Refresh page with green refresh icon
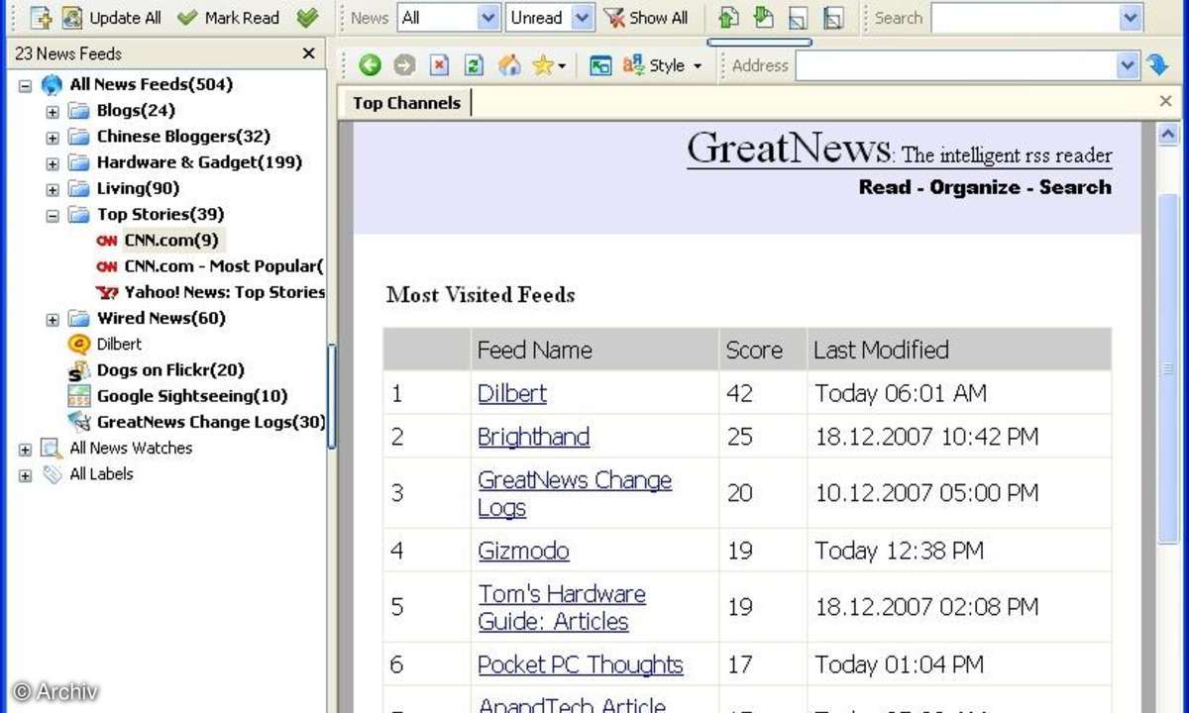 pos(474,65)
